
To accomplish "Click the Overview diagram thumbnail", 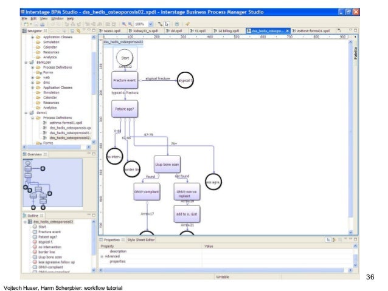I will click(x=52, y=183).
